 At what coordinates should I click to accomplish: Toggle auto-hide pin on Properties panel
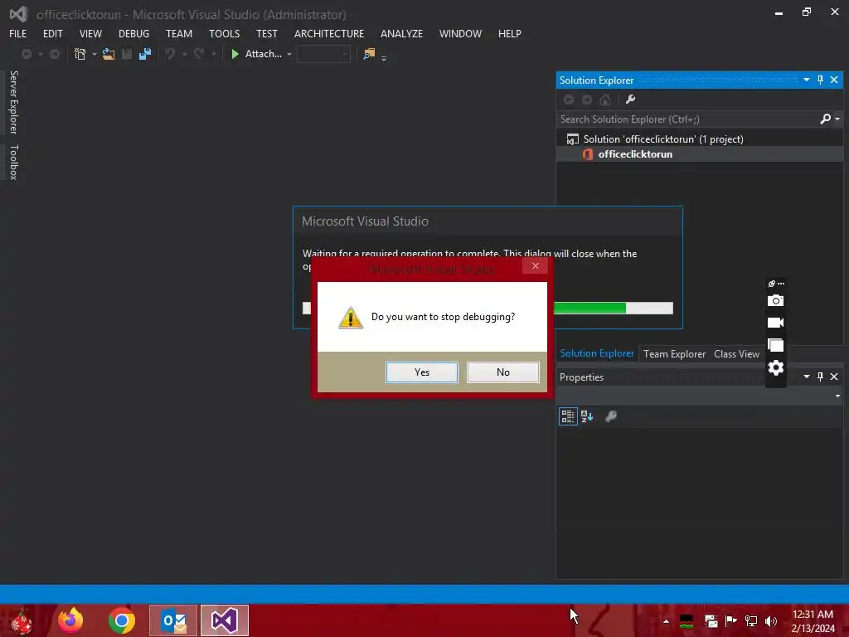tap(820, 377)
